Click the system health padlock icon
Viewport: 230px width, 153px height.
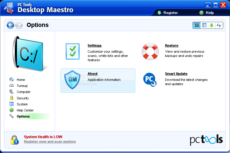(15, 140)
